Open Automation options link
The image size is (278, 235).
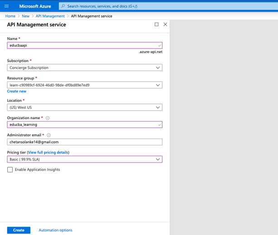(x=55, y=230)
